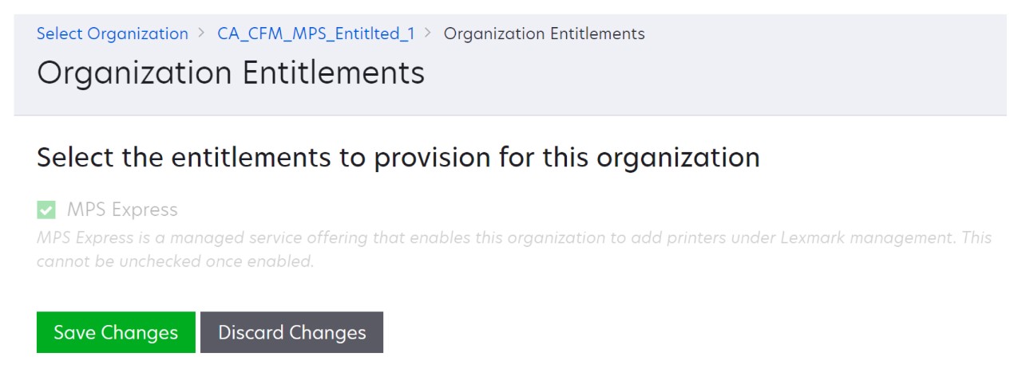Save the entitlement changes

(x=116, y=332)
